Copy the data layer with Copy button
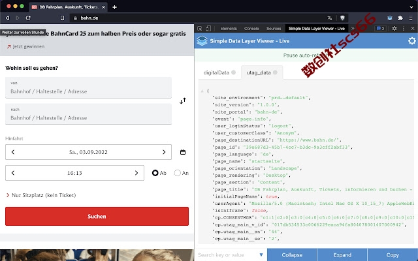 (x=393, y=255)
